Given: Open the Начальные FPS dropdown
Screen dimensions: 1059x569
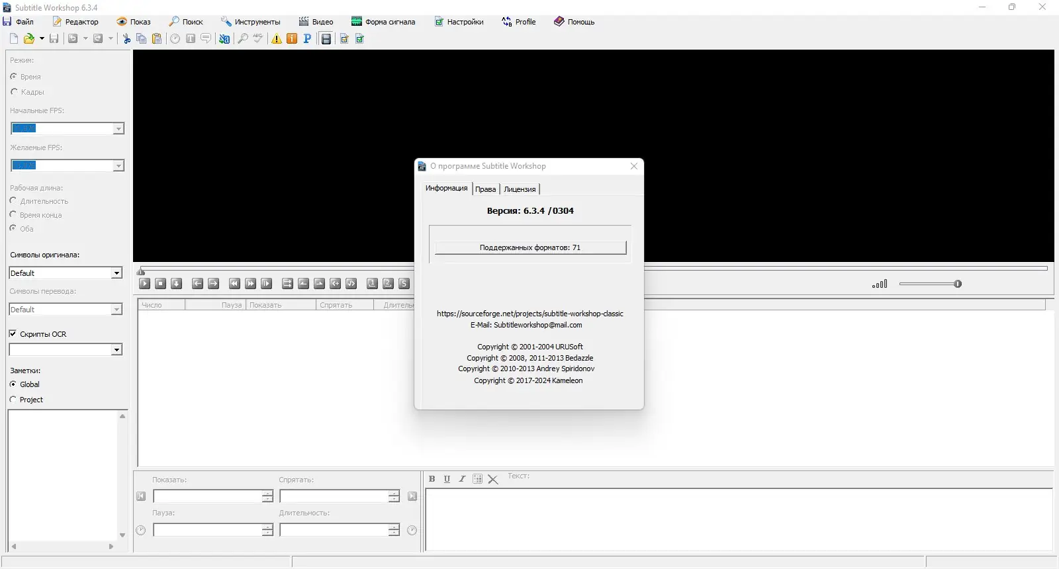Looking at the screenshot, I should coord(118,129).
